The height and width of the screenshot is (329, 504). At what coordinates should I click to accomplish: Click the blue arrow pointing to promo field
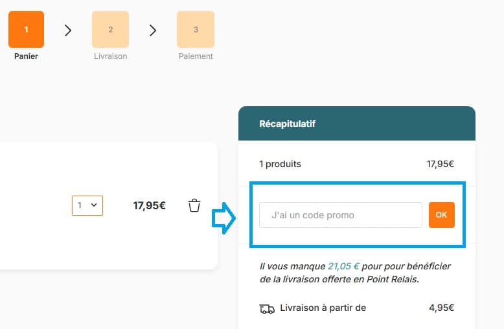pyautogui.click(x=223, y=218)
